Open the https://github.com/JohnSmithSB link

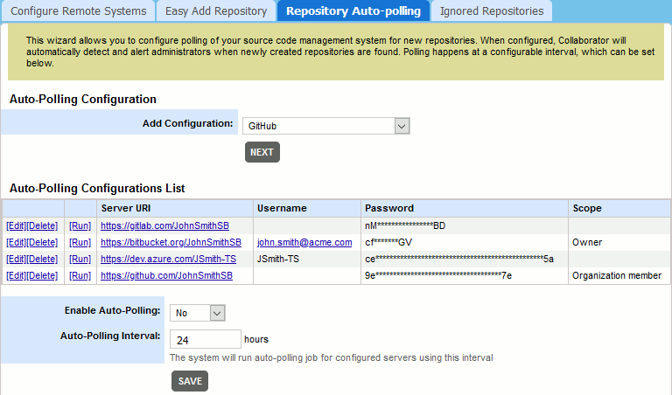(x=166, y=275)
